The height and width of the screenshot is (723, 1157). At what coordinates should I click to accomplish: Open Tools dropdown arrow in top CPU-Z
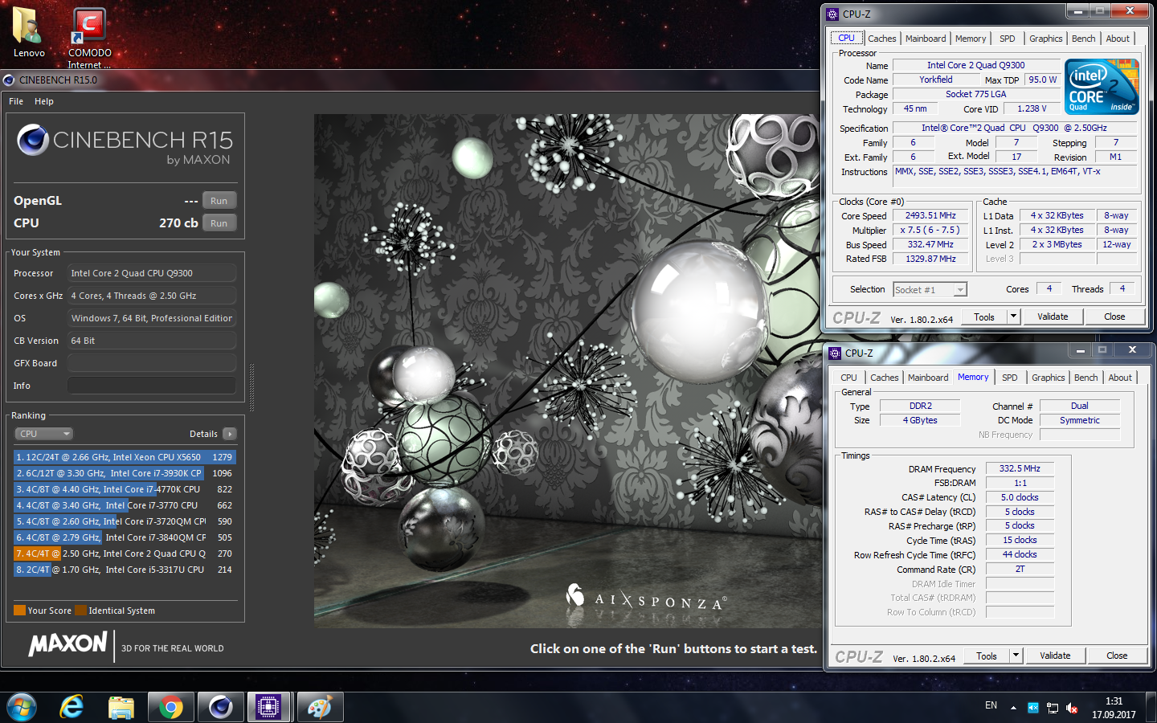point(1013,317)
